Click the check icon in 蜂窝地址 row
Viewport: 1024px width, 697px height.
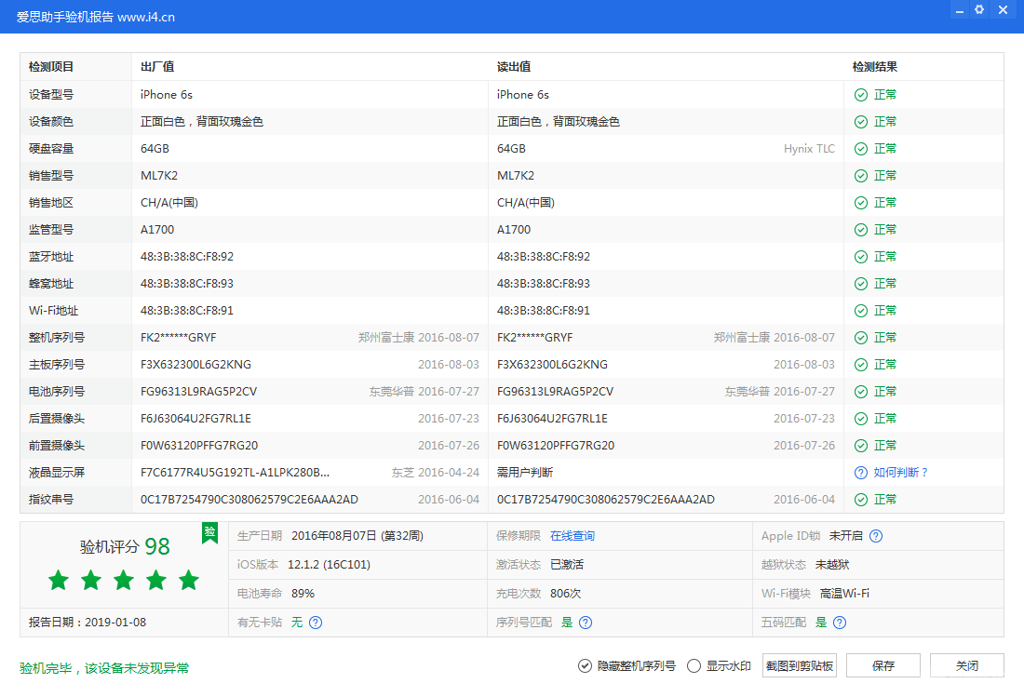click(861, 283)
